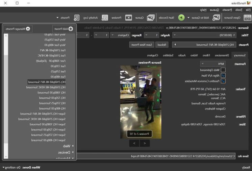252x171 pixels.
Task: Select preset HQ 1080p30 Surround
Action: tap(51, 93)
